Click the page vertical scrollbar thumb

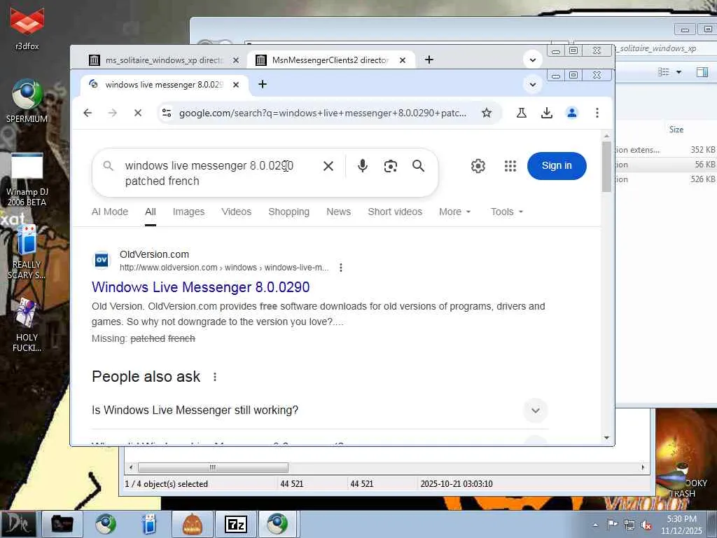pos(606,167)
